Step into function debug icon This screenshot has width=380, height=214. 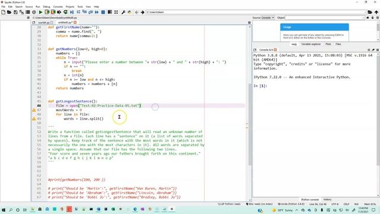84,12
